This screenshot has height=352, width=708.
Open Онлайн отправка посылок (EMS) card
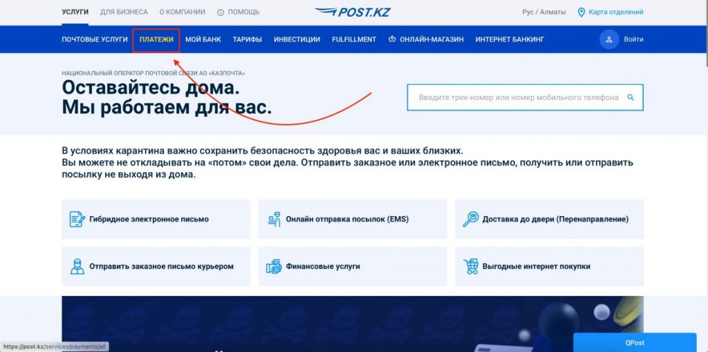tap(353, 219)
